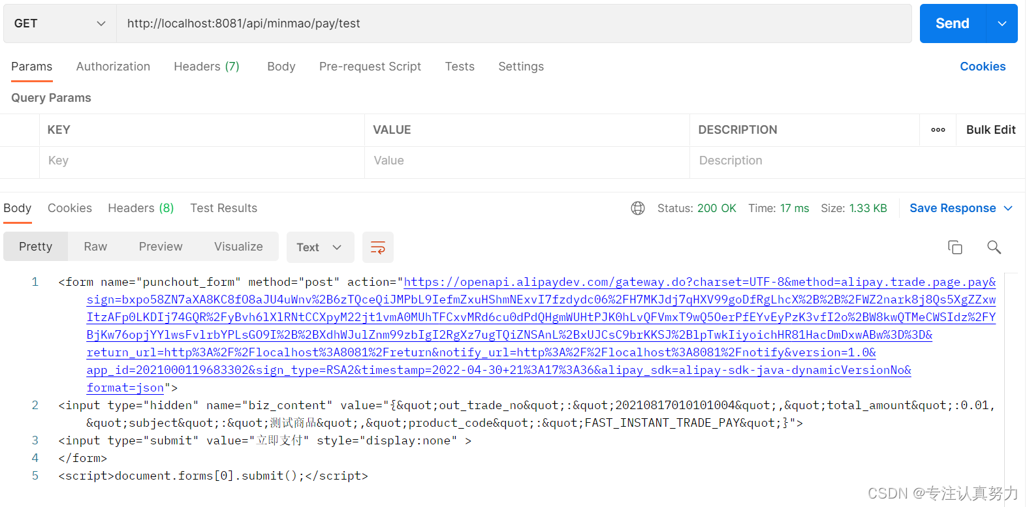
Task: Expand the Send button arrow options
Action: pyautogui.click(x=1002, y=23)
